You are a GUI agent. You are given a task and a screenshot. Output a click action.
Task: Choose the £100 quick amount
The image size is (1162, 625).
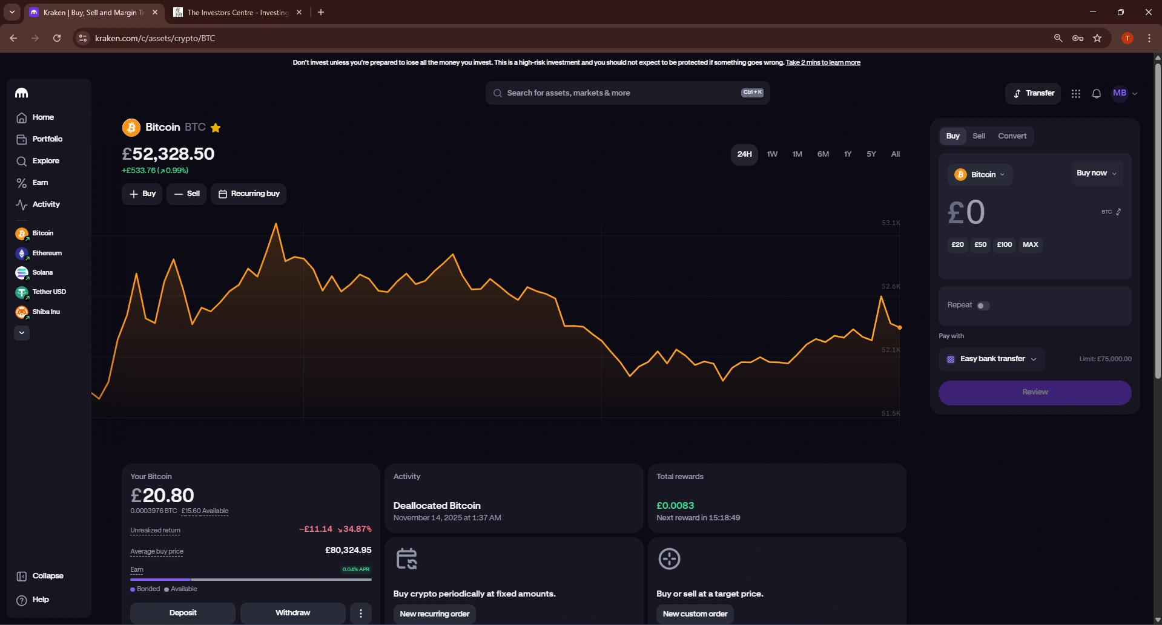click(1005, 245)
